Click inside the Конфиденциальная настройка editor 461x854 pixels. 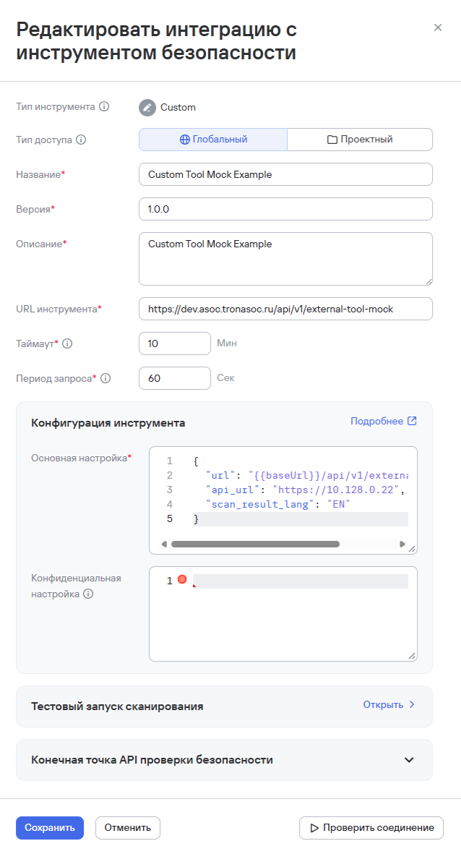click(283, 614)
